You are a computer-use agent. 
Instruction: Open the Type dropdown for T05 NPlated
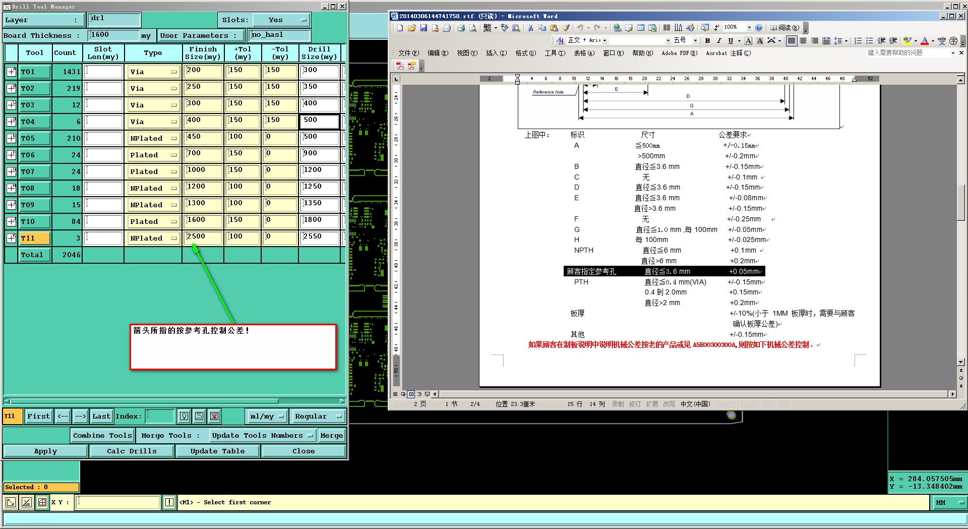pyautogui.click(x=153, y=138)
